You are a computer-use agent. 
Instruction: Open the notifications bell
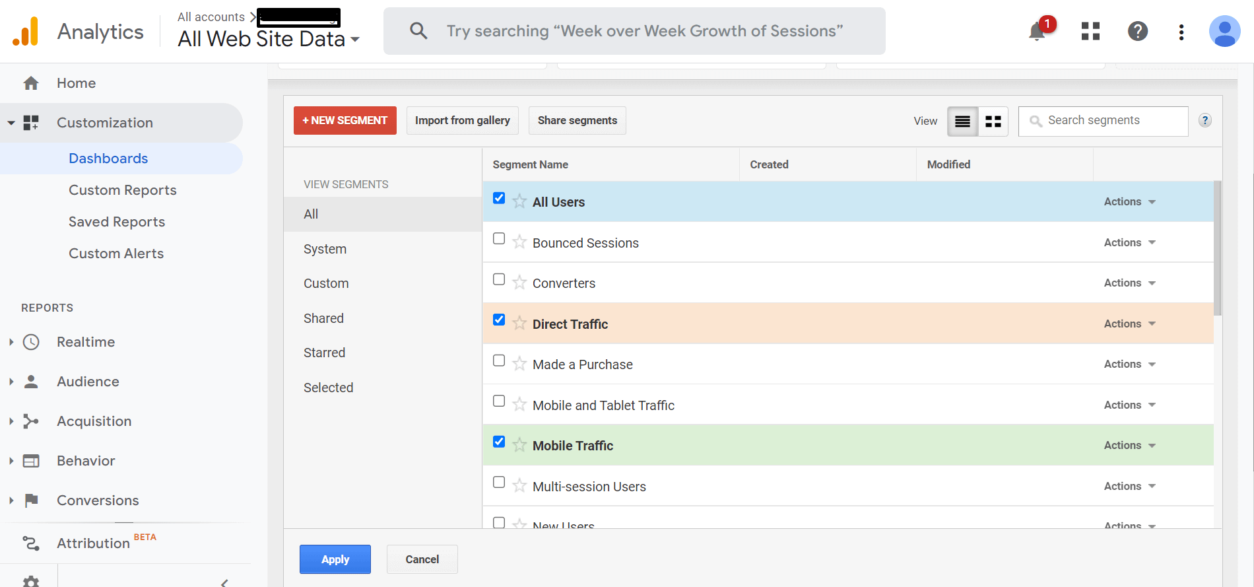pos(1038,31)
